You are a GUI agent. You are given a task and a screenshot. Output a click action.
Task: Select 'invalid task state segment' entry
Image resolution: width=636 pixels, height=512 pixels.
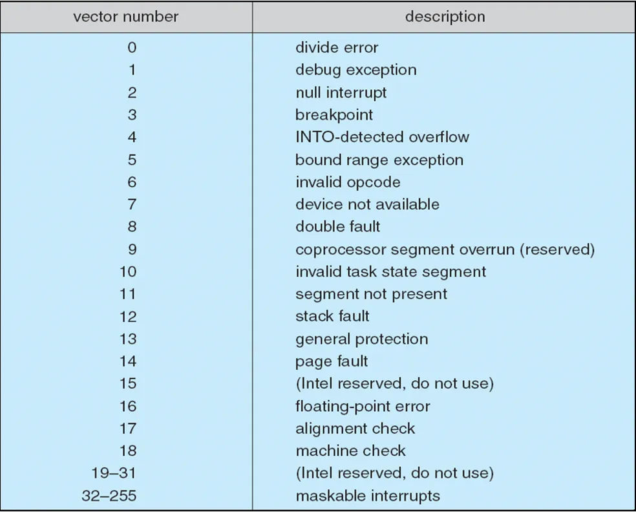tap(390, 272)
